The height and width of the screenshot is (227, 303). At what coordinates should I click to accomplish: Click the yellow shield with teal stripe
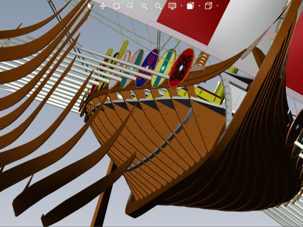163,68
